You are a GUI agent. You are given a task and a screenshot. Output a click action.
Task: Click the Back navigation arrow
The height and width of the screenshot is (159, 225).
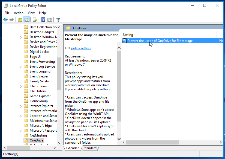(x=5, y=19)
